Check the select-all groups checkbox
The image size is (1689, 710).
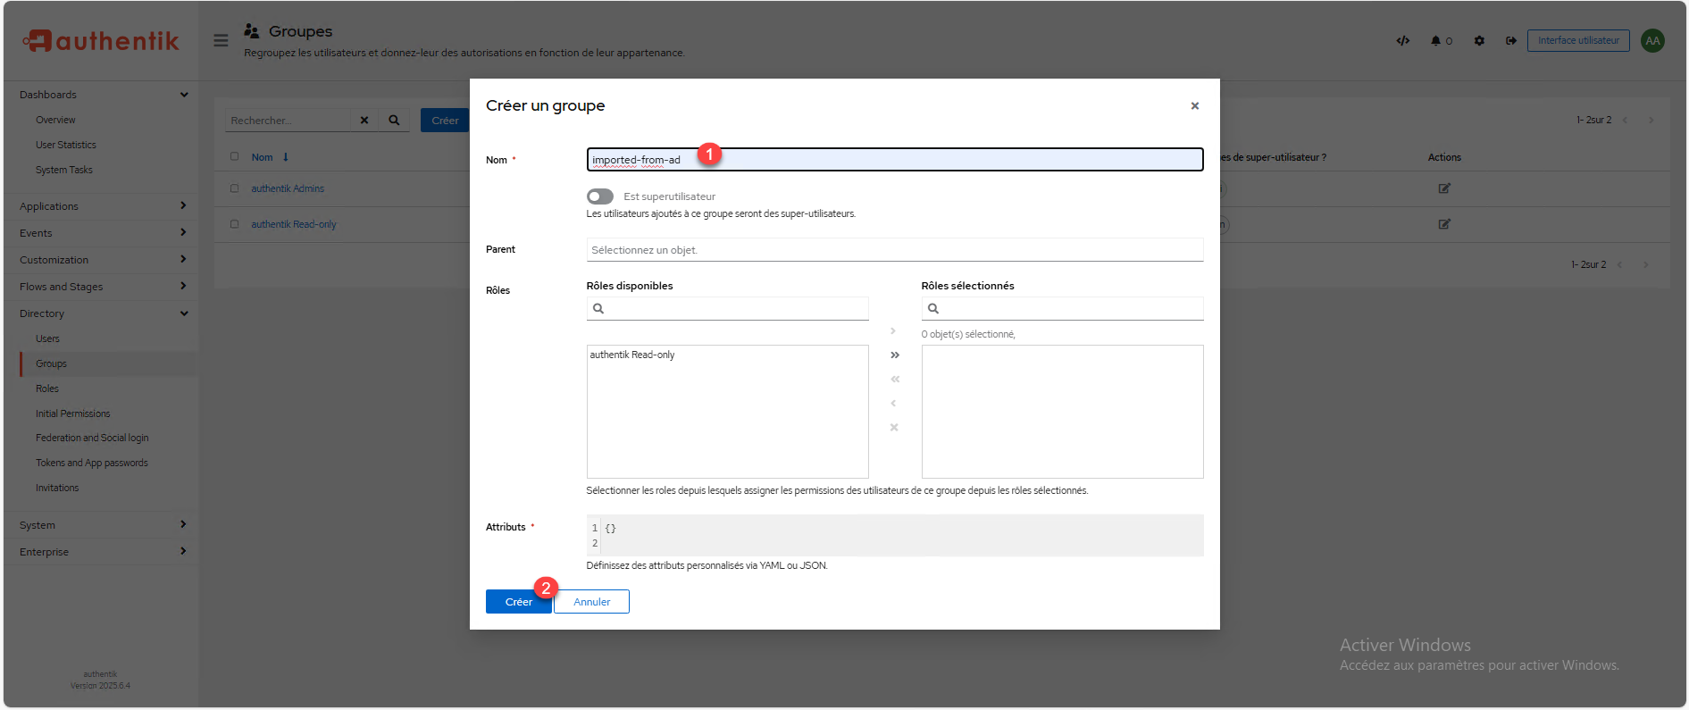click(x=235, y=156)
